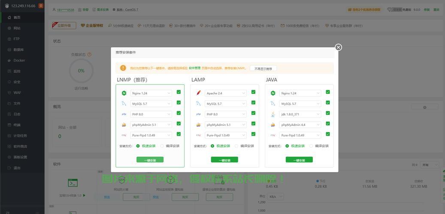Uncheck the phpMyAdmin 4.4 checkbox in JAVA
Viewport: 445px width, 214px height.
pos(328,123)
